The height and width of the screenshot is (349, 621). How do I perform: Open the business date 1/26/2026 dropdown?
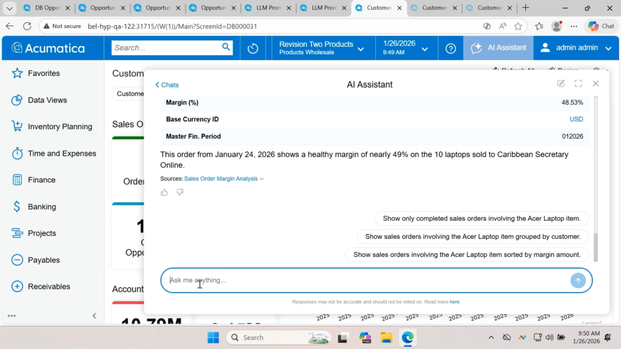pos(406,48)
